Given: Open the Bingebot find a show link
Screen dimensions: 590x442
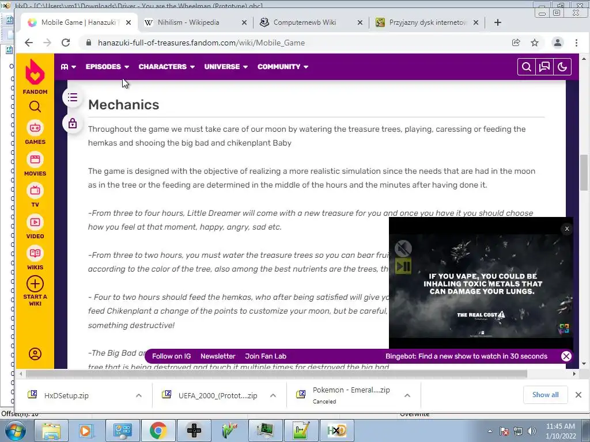Looking at the screenshot, I should (466, 356).
